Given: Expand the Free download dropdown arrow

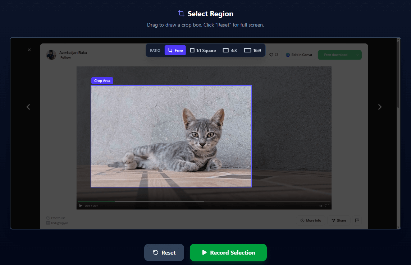Looking at the screenshot, I should coord(357,55).
